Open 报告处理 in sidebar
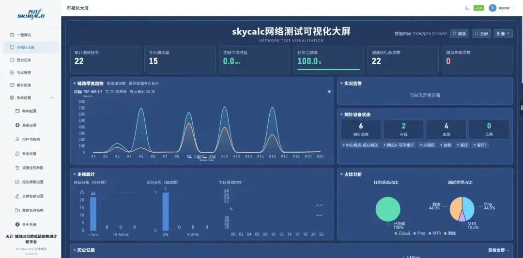The image size is (523, 258). [x=31, y=85]
